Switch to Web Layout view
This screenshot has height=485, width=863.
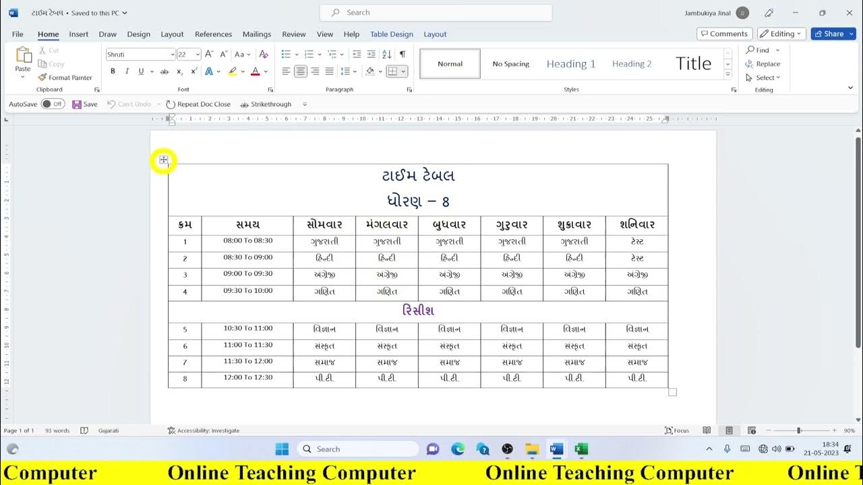point(751,430)
